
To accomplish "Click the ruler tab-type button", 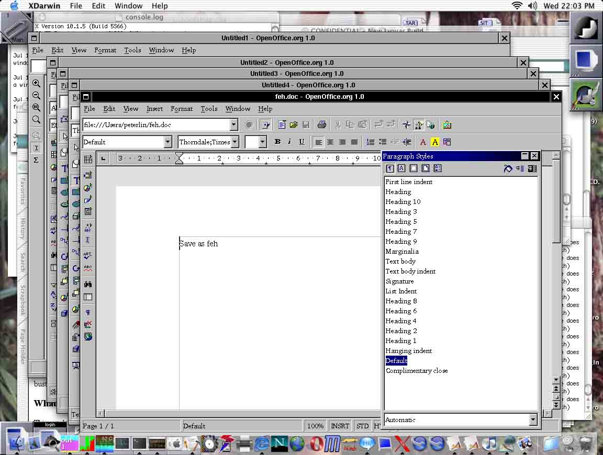I will point(103,158).
